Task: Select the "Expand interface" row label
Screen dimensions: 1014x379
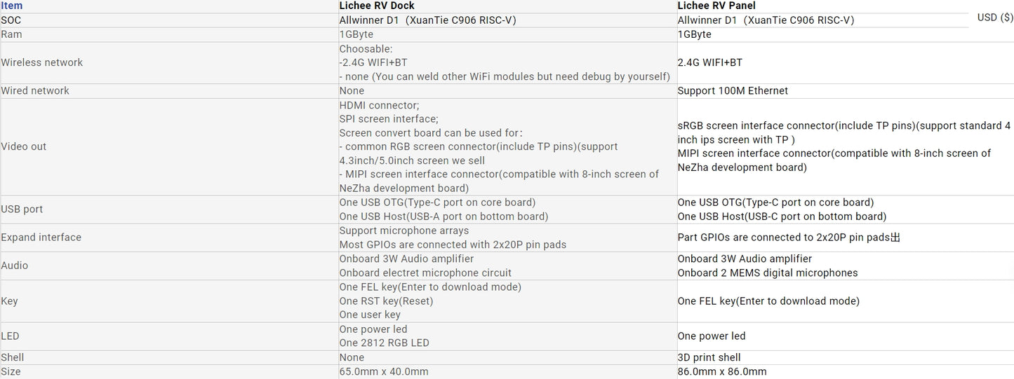Action: [x=41, y=237]
